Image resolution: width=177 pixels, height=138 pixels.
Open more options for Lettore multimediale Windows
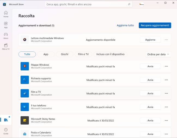pyautogui.click(x=166, y=40)
